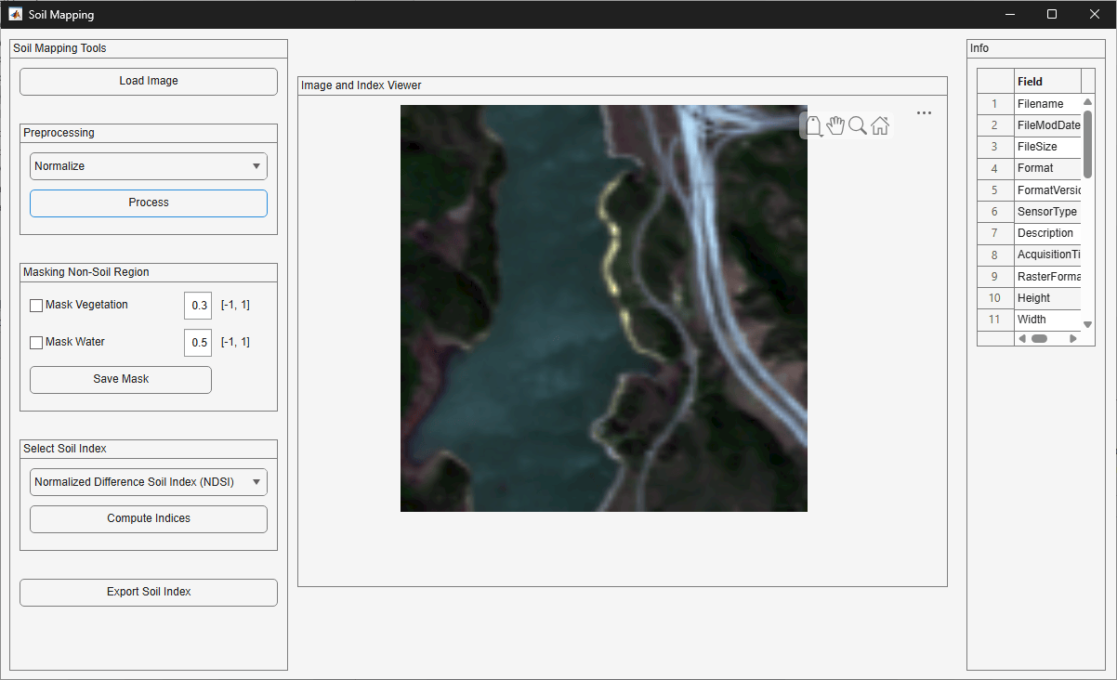Click the Load Image button
The image size is (1117, 680).
click(x=149, y=81)
